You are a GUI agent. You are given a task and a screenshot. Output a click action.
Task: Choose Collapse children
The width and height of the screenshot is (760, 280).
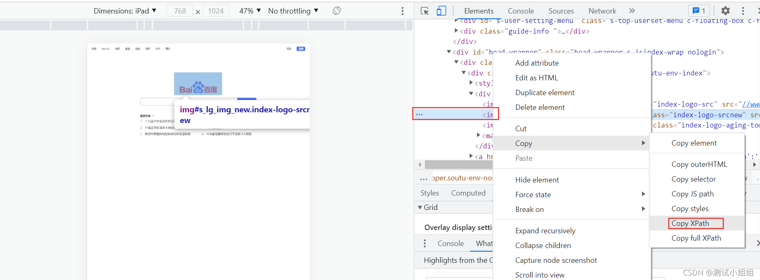point(572,246)
